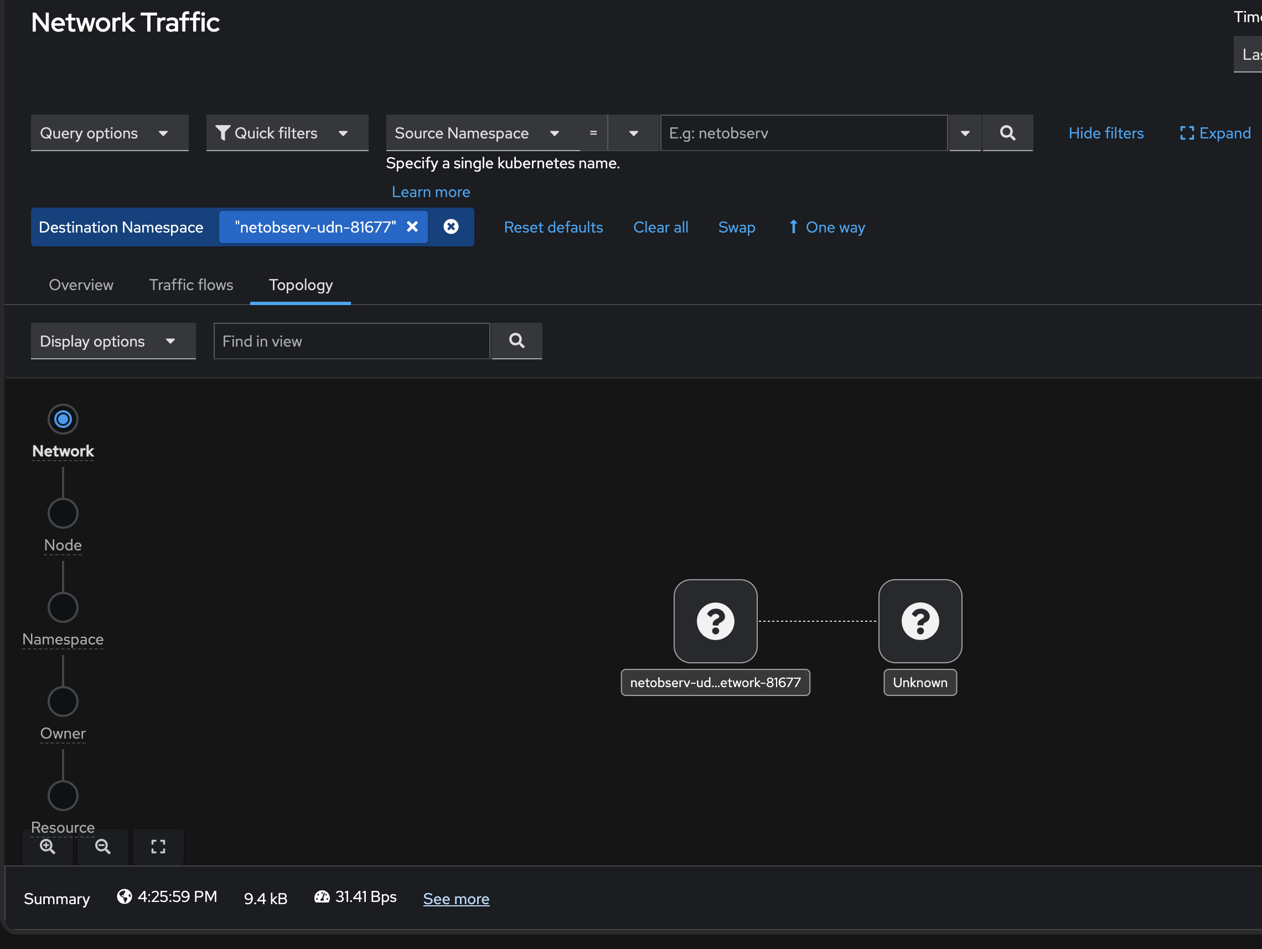1262x949 pixels.
Task: Open the Display options dropdown
Action: [x=112, y=341]
